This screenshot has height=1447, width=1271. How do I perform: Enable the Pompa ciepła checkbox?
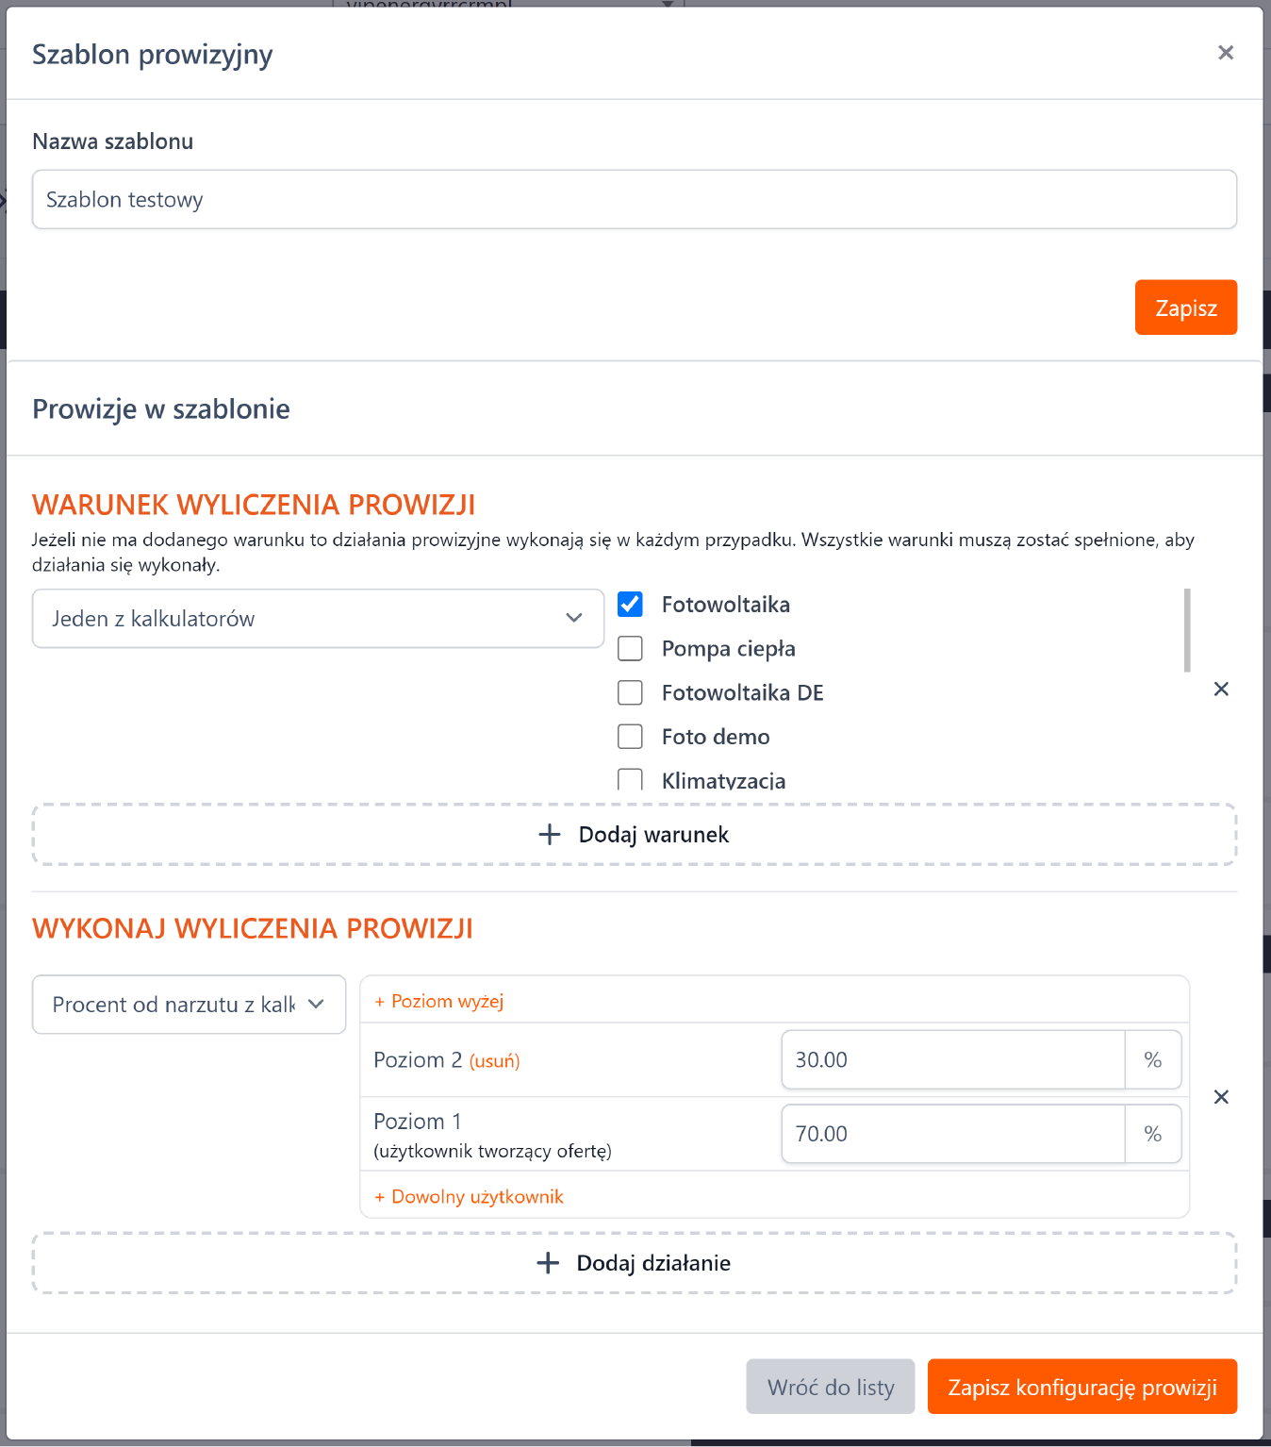(630, 649)
